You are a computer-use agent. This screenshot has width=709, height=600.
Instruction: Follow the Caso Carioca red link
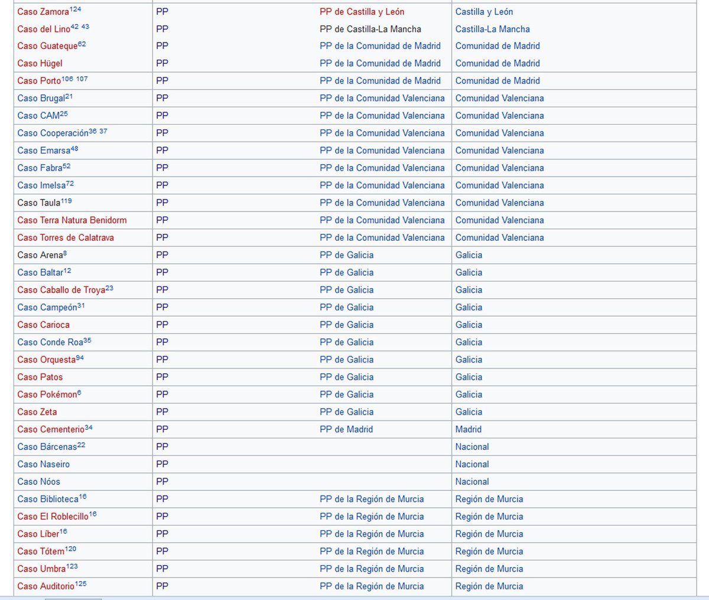(43, 325)
